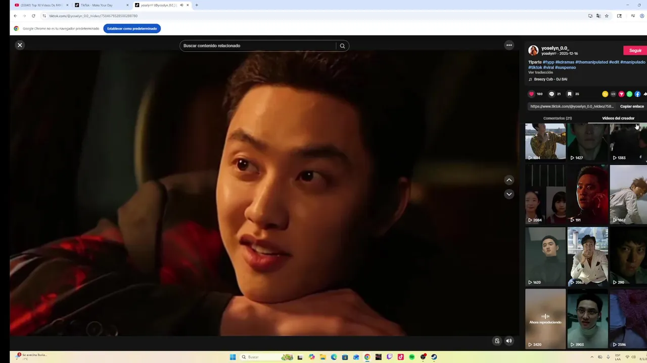Image resolution: width=647 pixels, height=363 pixels.
Task: Open creator video thumbnail with 2084 views
Action: click(x=545, y=194)
